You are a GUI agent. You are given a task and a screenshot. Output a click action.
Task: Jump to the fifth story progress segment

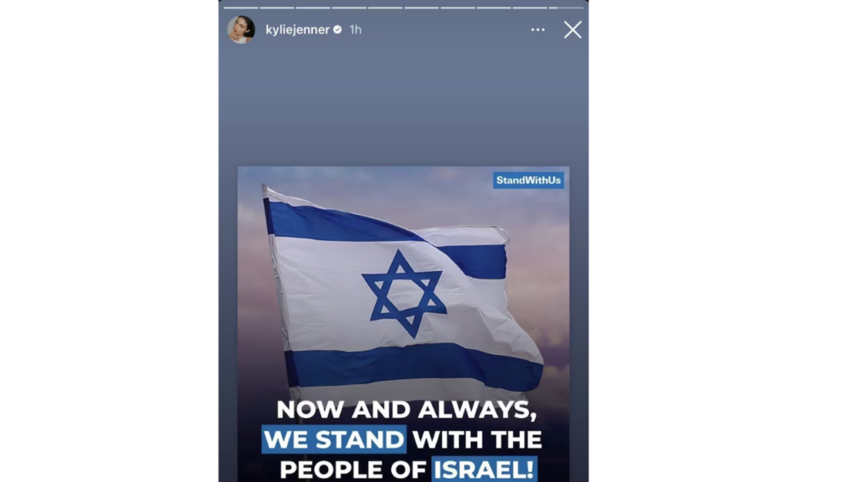(x=385, y=8)
